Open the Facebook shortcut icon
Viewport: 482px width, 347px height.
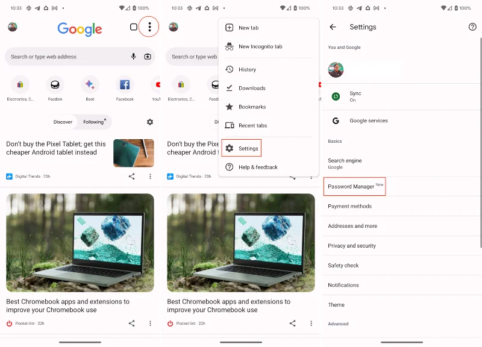pos(125,84)
